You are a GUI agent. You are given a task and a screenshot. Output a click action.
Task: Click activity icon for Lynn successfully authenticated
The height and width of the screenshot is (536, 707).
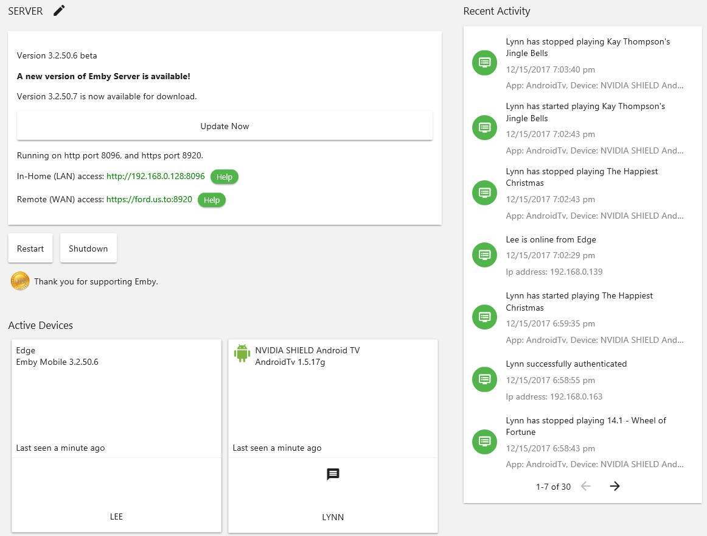[485, 379]
